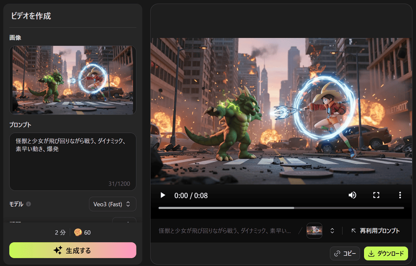Click the 0:00 / 0:08 time display
Screen dimensions: 416x266
pos(191,195)
